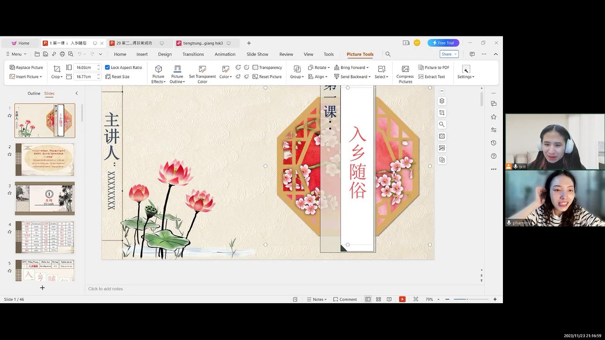Viewport: 605px width, 340px height.
Task: Click the Print Preview icon
Action: click(70, 54)
